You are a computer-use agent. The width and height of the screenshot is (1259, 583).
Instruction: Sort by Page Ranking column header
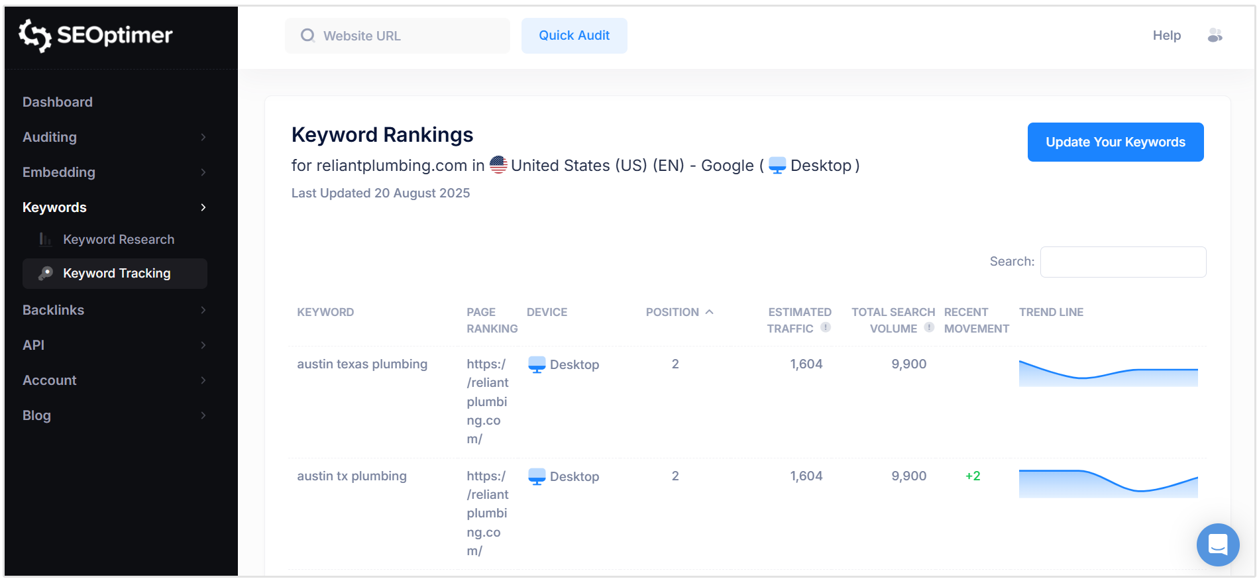(492, 320)
